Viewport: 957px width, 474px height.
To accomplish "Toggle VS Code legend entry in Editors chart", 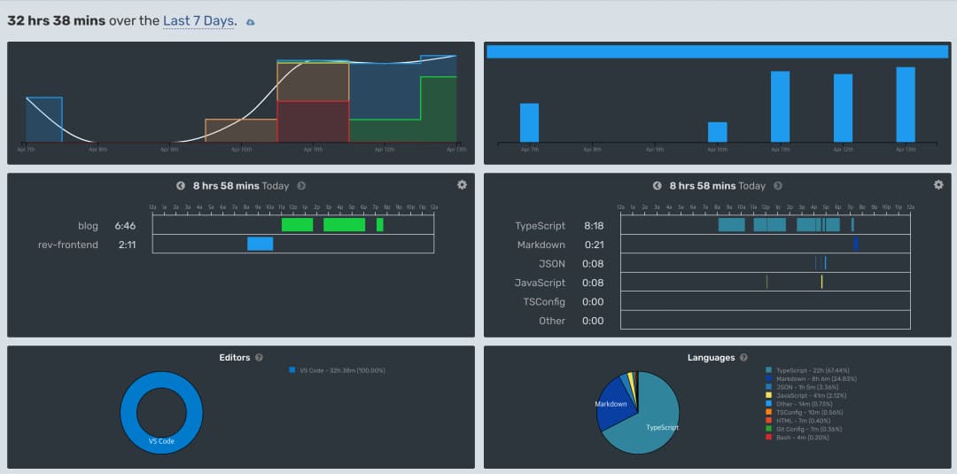I will pos(337,370).
